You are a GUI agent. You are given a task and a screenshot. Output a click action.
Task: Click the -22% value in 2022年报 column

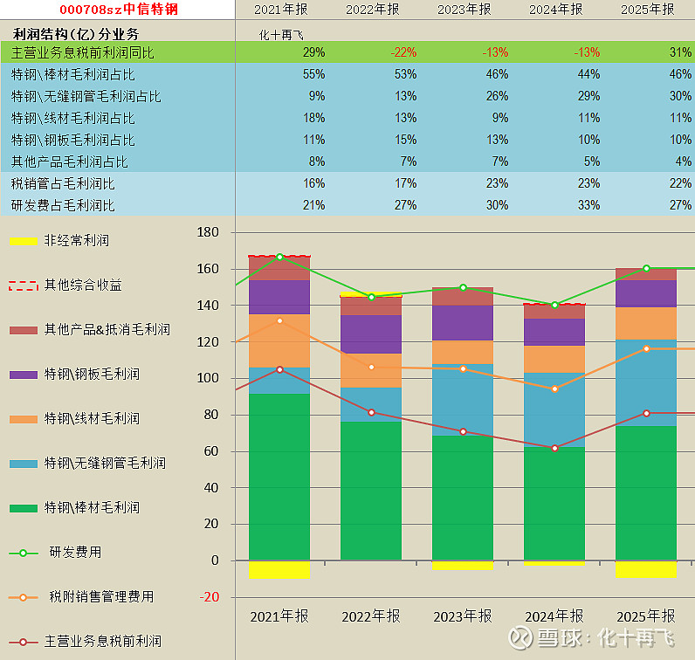[x=403, y=52]
